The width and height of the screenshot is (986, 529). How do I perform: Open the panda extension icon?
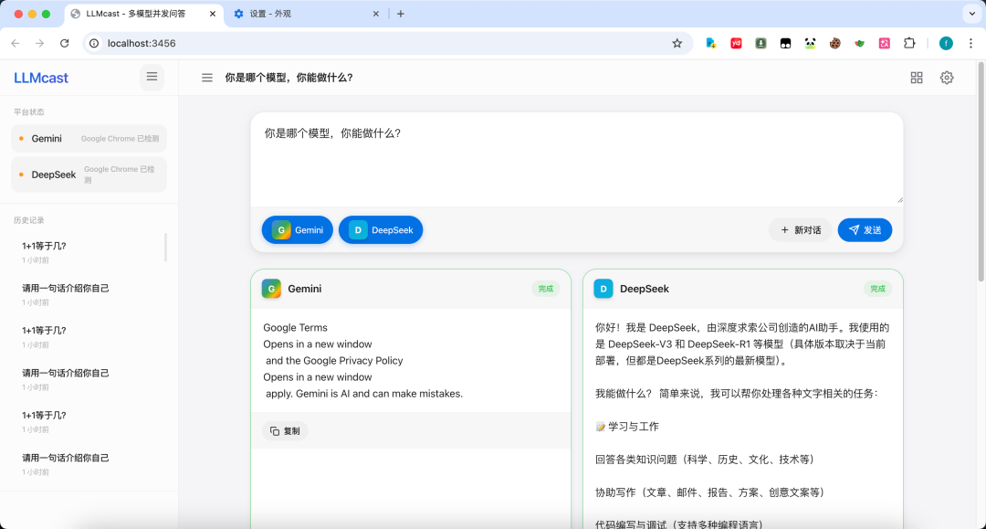[810, 44]
